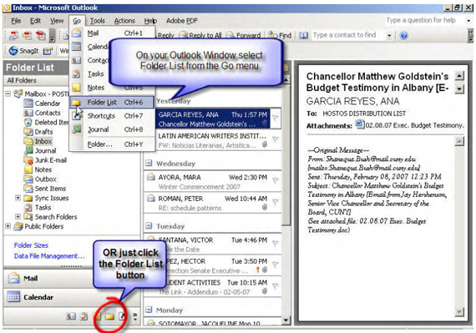
Task: Click the SnagIt toolbar button
Action: [23, 51]
